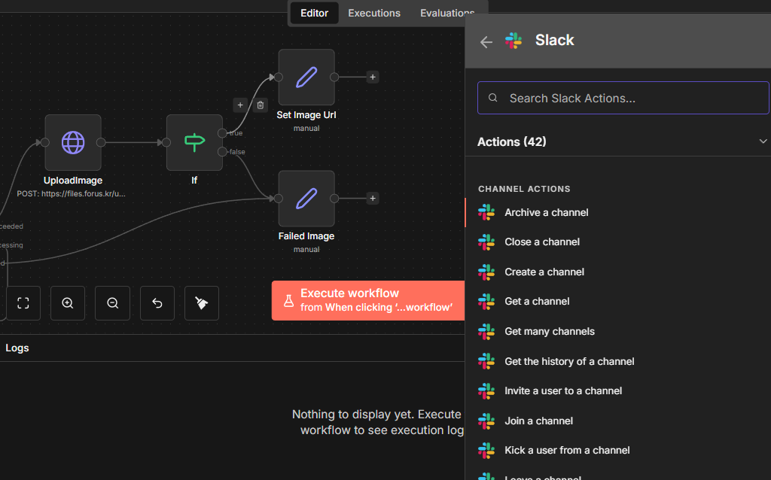Screen dimensions: 771x480
Task: Zoom out on the workflow canvas
Action: [113, 303]
